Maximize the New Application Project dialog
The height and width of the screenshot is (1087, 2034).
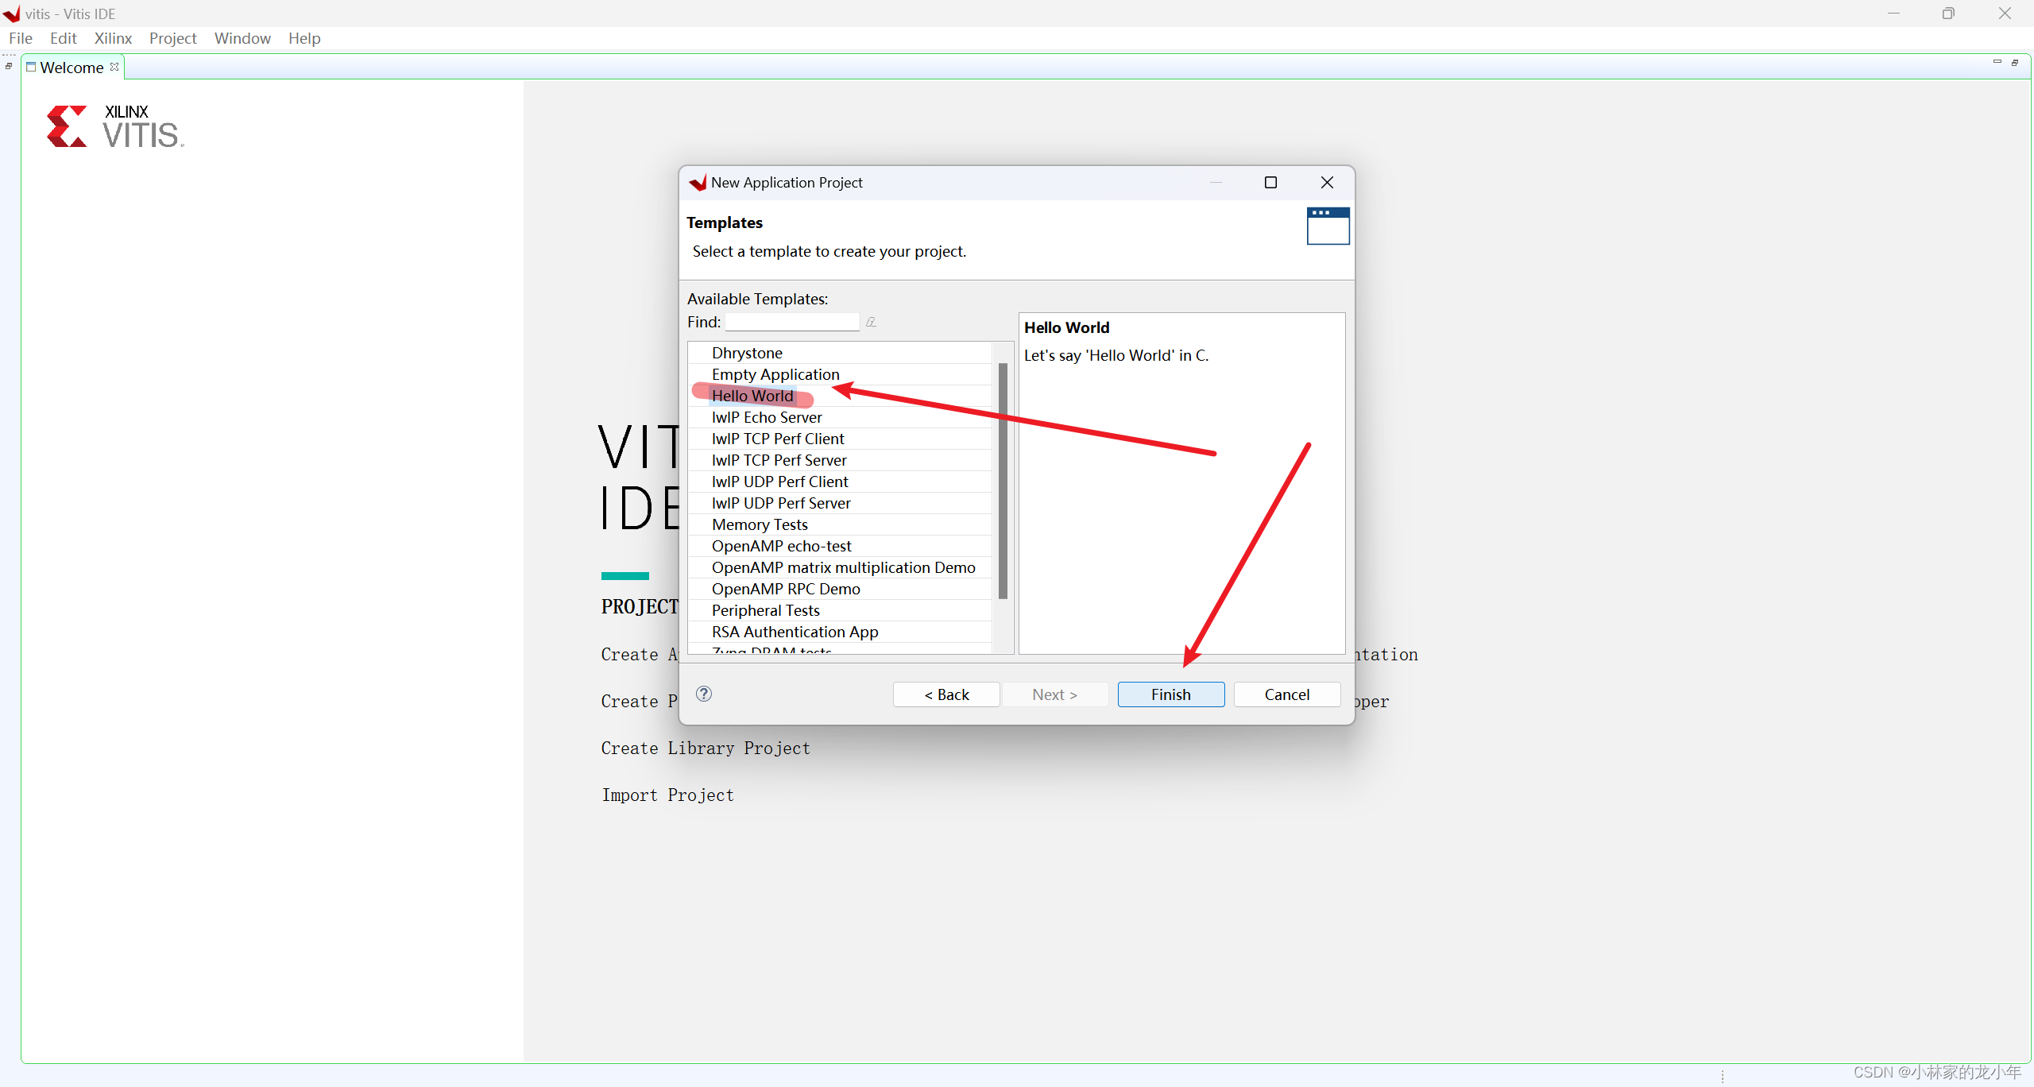click(1270, 182)
